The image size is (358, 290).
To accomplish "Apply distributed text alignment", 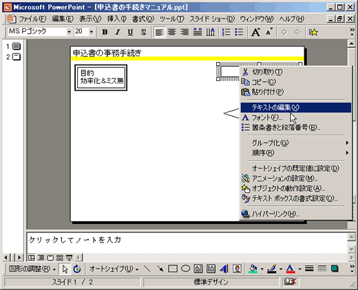I will [x=198, y=32].
